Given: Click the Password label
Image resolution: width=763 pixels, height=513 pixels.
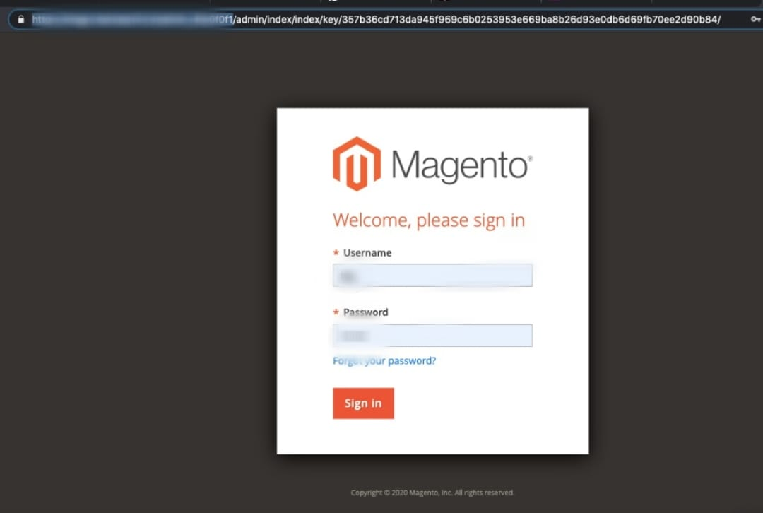Looking at the screenshot, I should 365,312.
